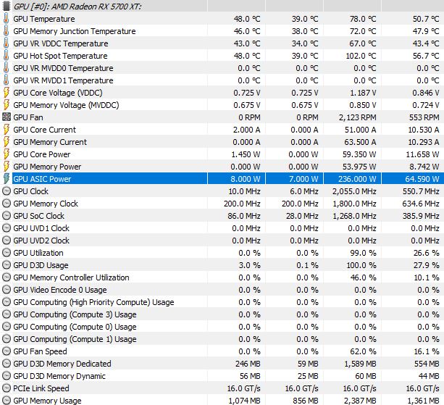Click the 1.187 V maximum core voltage

pyautogui.click(x=363, y=93)
